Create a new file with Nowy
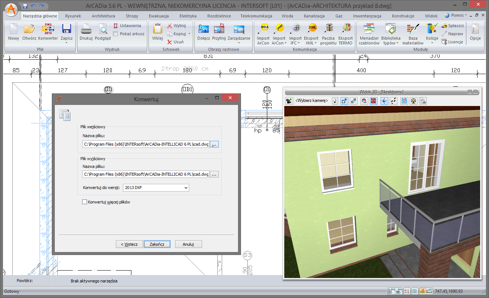This screenshot has height=298, width=489. click(13, 32)
